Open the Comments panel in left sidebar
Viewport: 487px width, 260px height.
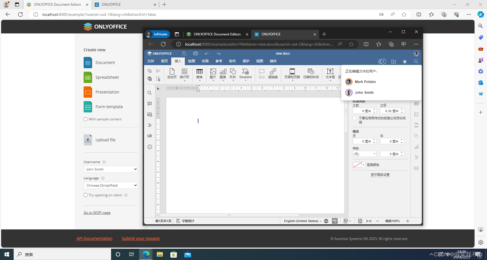pos(150,104)
